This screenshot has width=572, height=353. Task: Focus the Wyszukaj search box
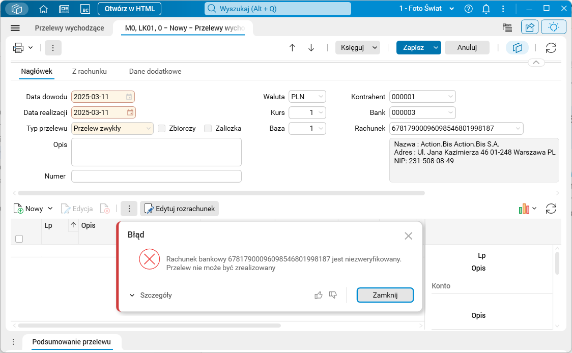[x=278, y=9]
